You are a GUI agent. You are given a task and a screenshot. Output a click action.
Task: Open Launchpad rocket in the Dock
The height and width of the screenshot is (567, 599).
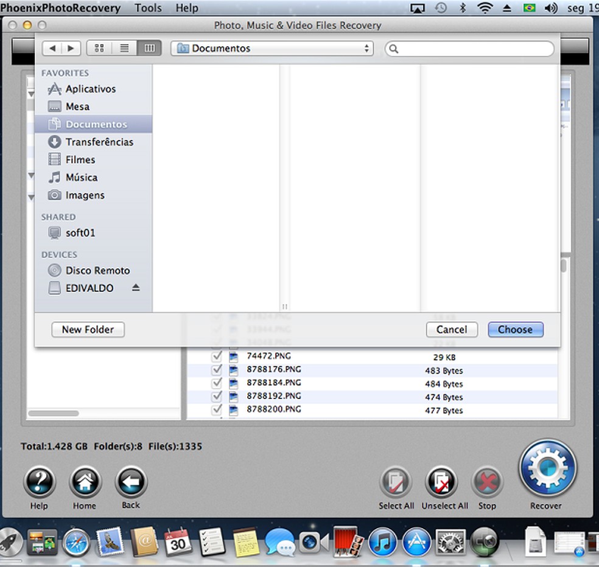click(10, 543)
